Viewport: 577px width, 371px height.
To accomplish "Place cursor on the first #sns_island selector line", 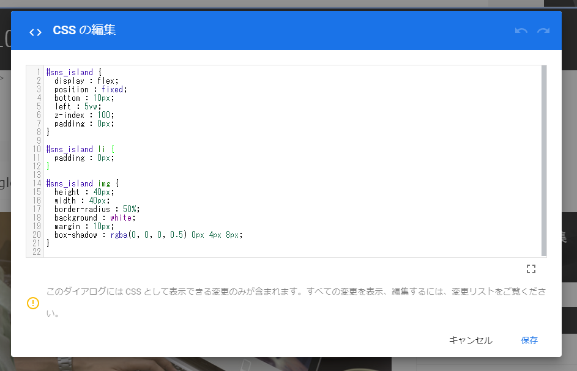I will (70, 72).
